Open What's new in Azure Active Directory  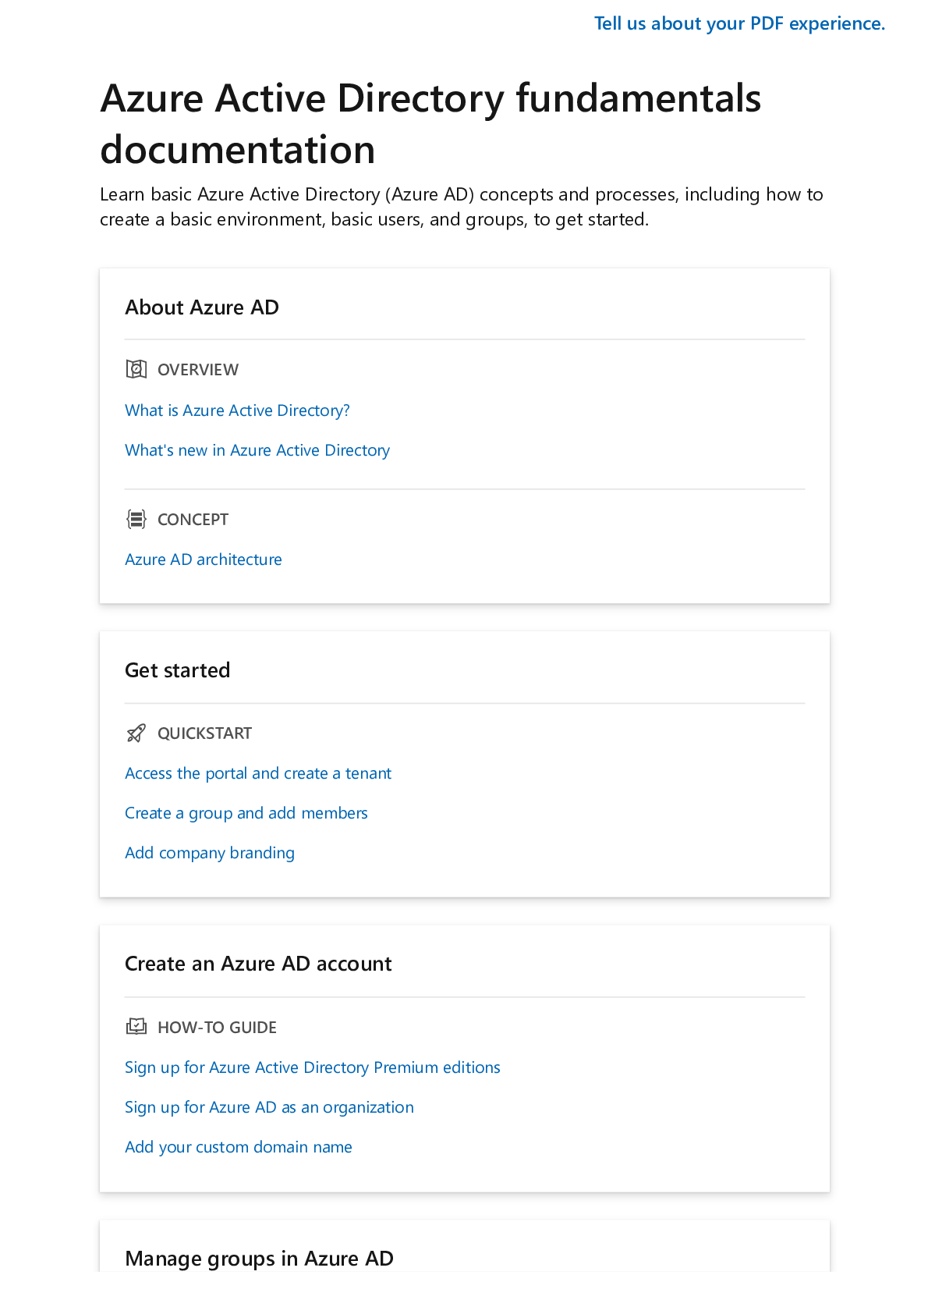click(x=257, y=450)
